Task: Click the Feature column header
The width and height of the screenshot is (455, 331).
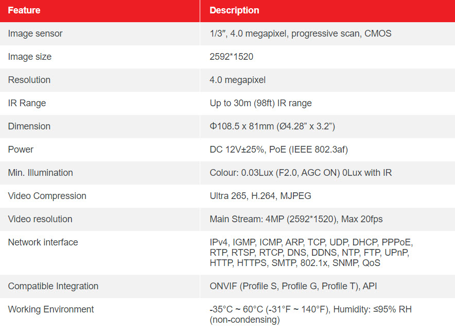Action: tap(24, 10)
